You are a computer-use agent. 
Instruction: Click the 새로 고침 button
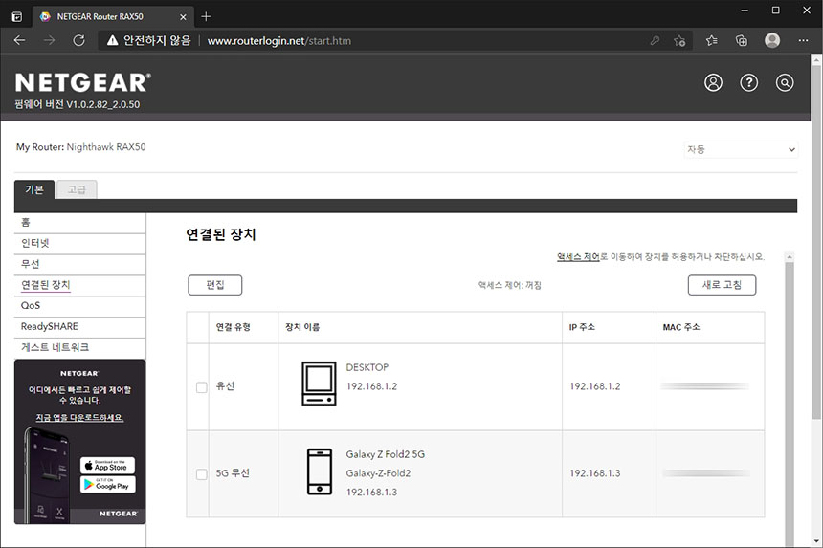click(722, 285)
